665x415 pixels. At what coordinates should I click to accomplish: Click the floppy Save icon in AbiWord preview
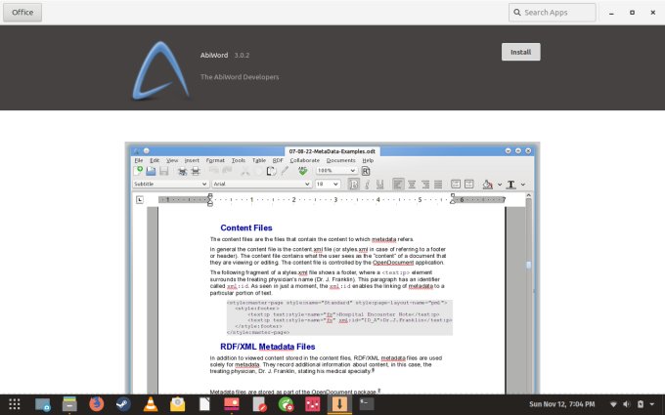[163, 171]
